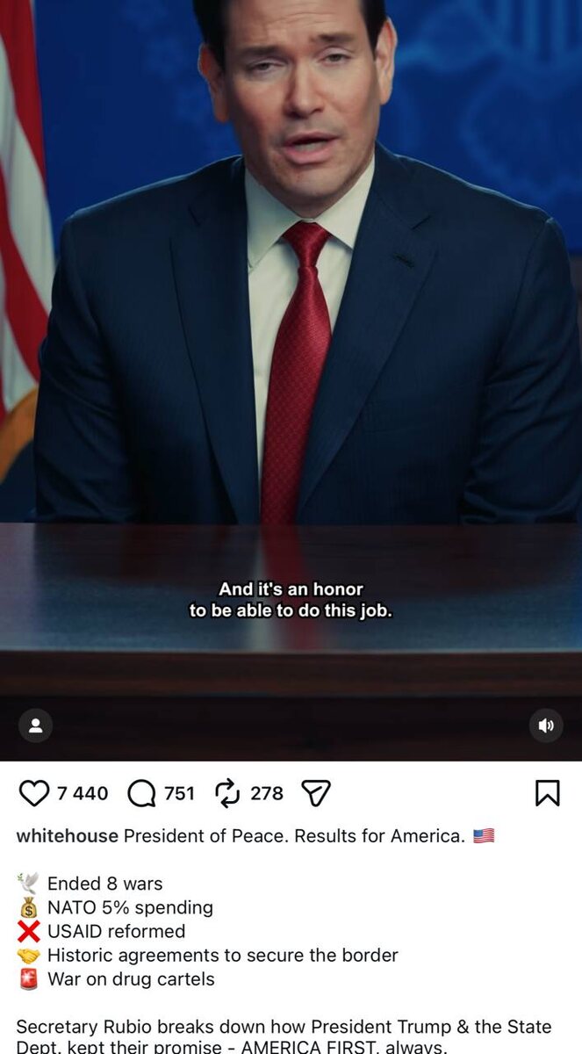View the 278 reposts count
The height and width of the screenshot is (1054, 582).
coord(267,794)
